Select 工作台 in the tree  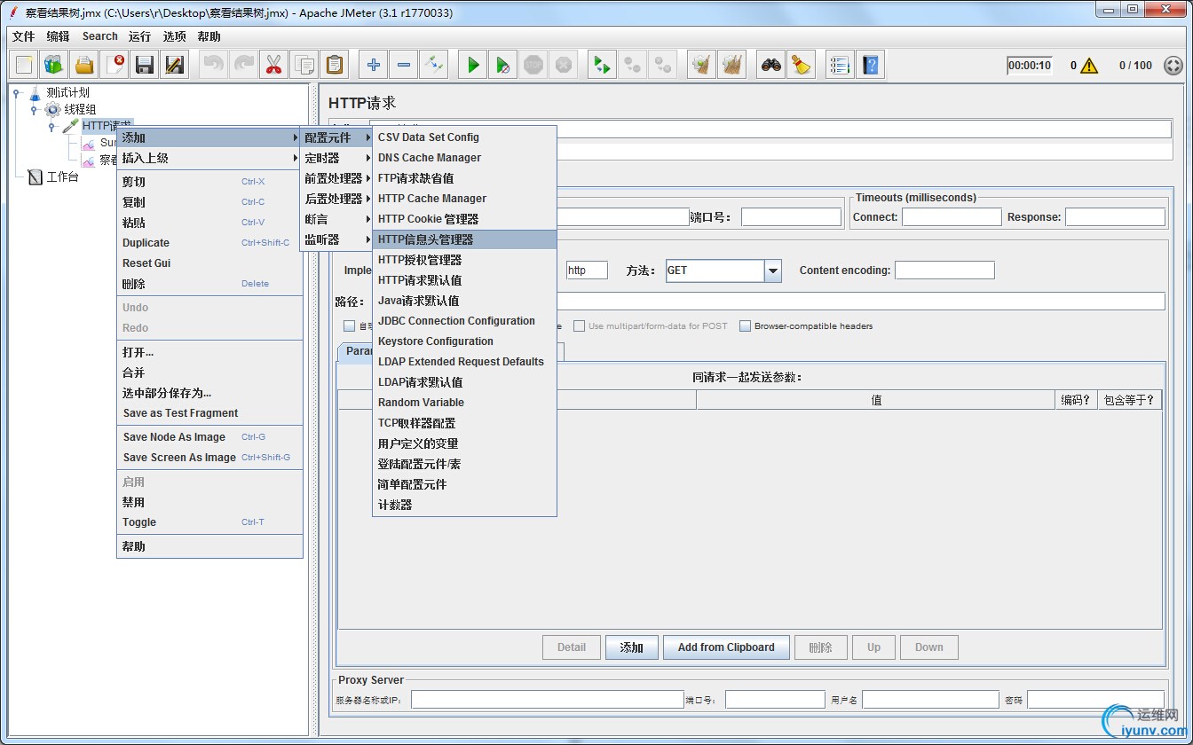pyautogui.click(x=62, y=177)
